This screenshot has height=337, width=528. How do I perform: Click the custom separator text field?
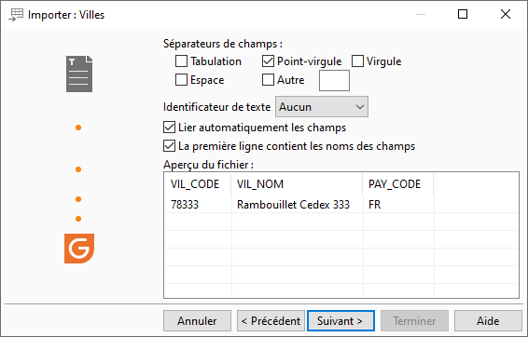[334, 80]
